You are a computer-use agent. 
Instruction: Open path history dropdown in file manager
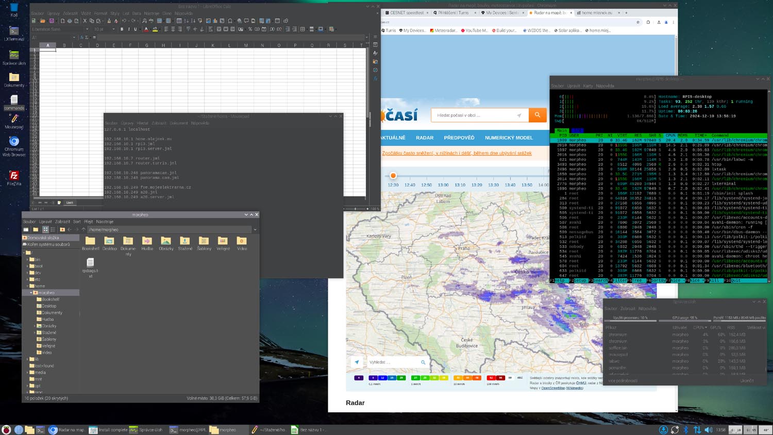pos(255,230)
